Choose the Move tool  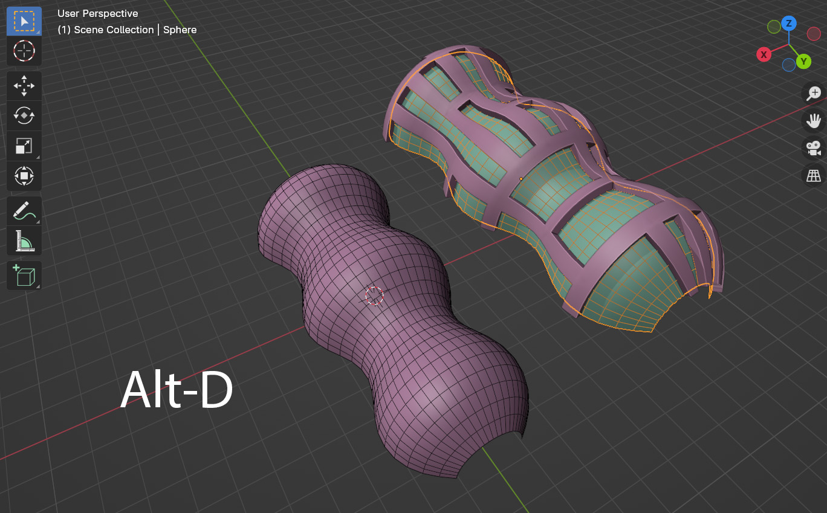[24, 86]
